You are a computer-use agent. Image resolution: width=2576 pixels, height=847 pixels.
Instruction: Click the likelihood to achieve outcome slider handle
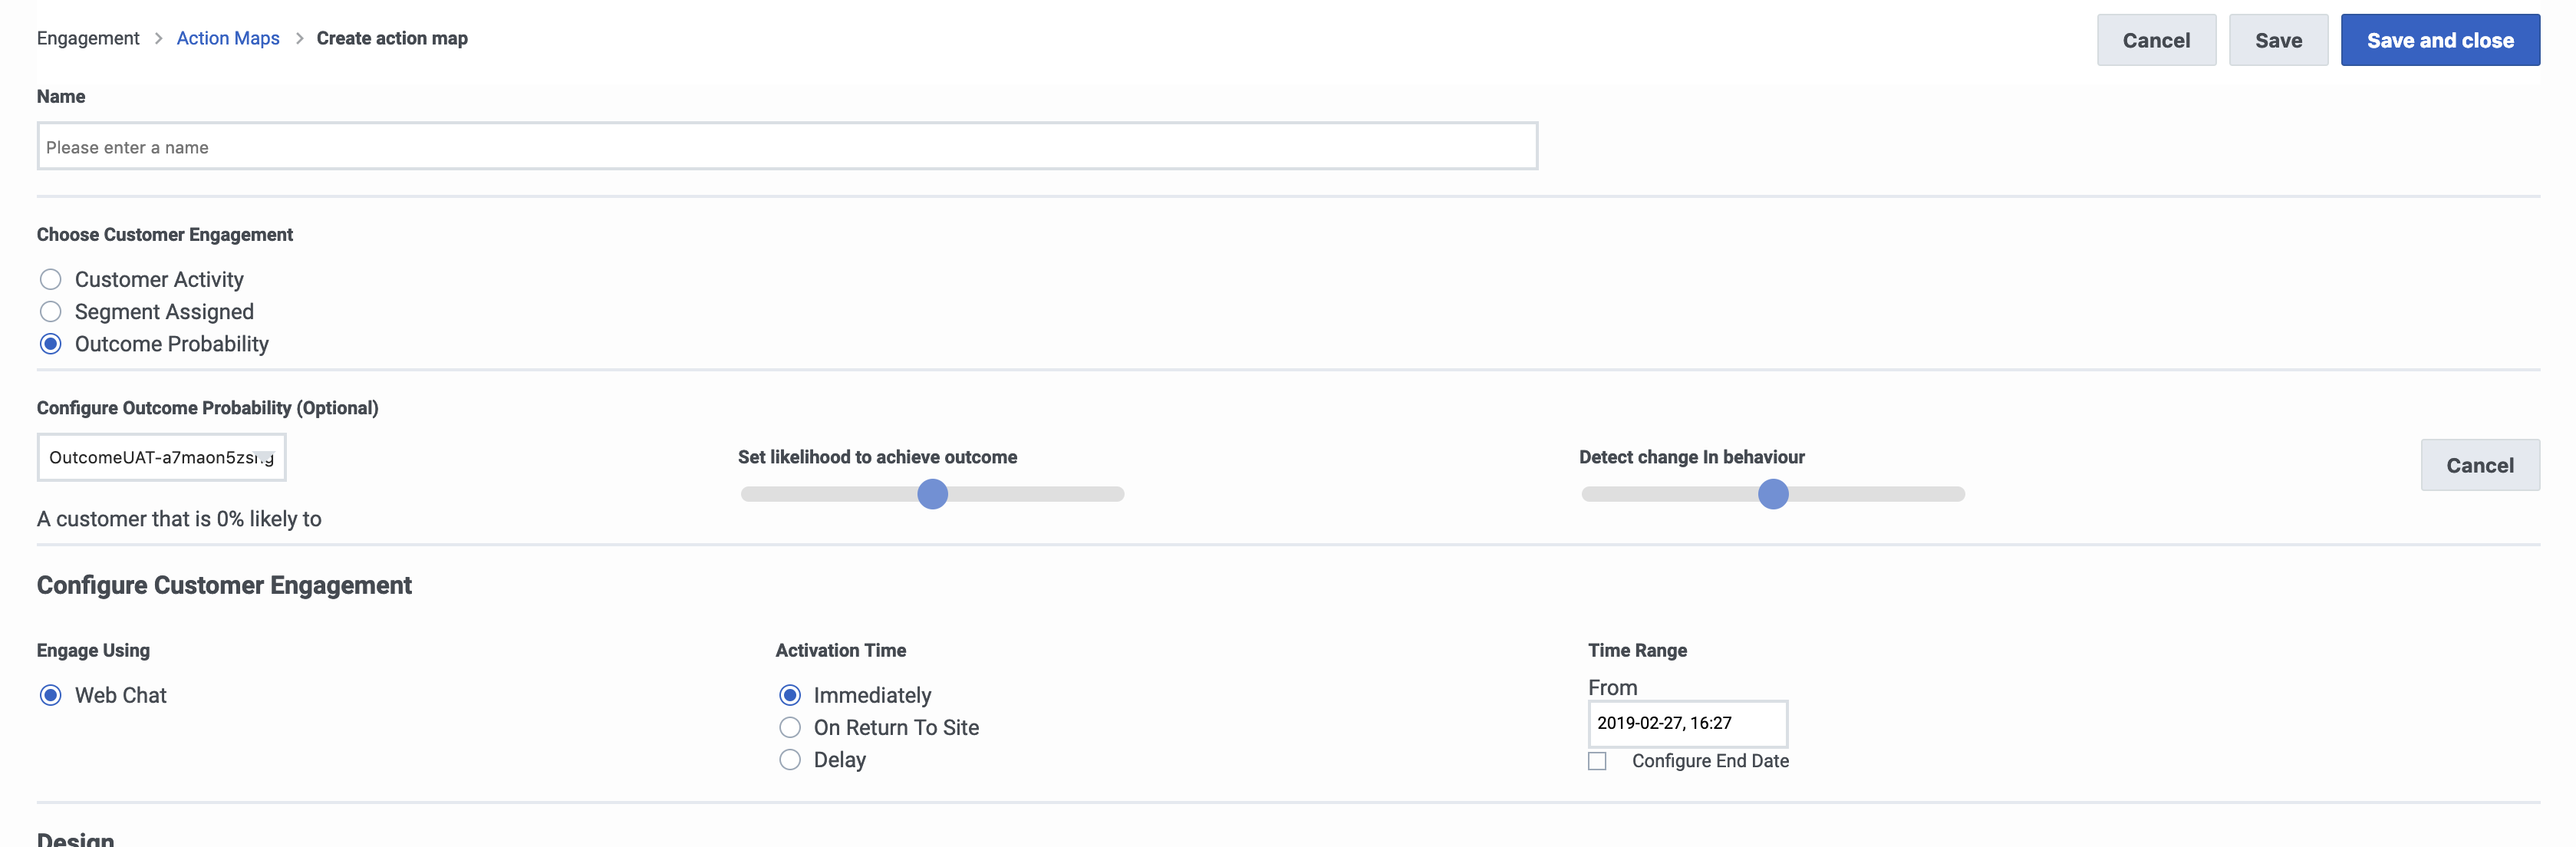(x=932, y=494)
